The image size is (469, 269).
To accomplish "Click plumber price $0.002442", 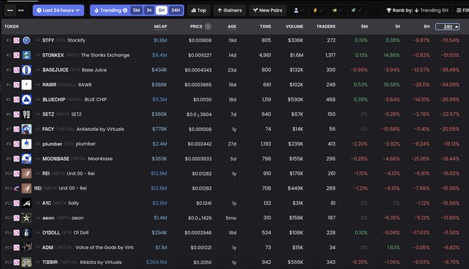I will [199, 144].
